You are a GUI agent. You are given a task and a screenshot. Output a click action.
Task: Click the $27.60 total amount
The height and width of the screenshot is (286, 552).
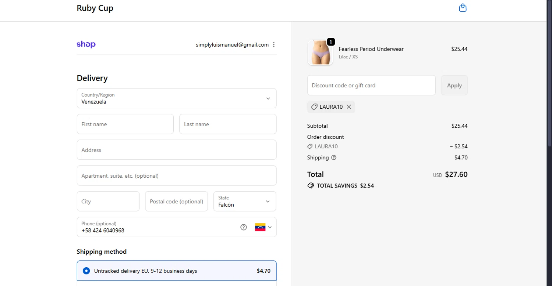coord(456,174)
